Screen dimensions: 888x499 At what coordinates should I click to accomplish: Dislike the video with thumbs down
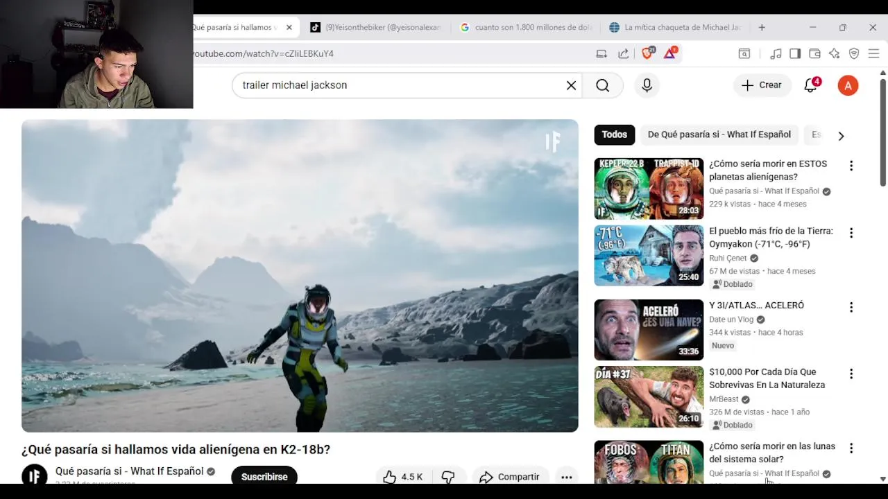[448, 477]
